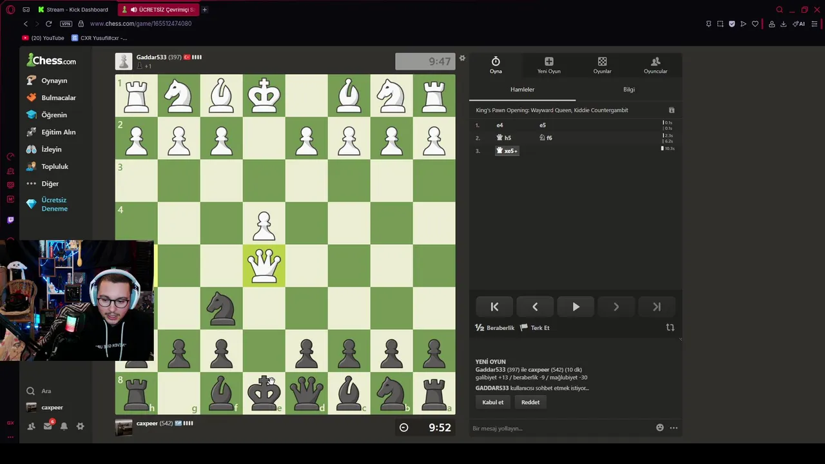
Task: Open the YouTube bookmark
Action: [x=43, y=38]
